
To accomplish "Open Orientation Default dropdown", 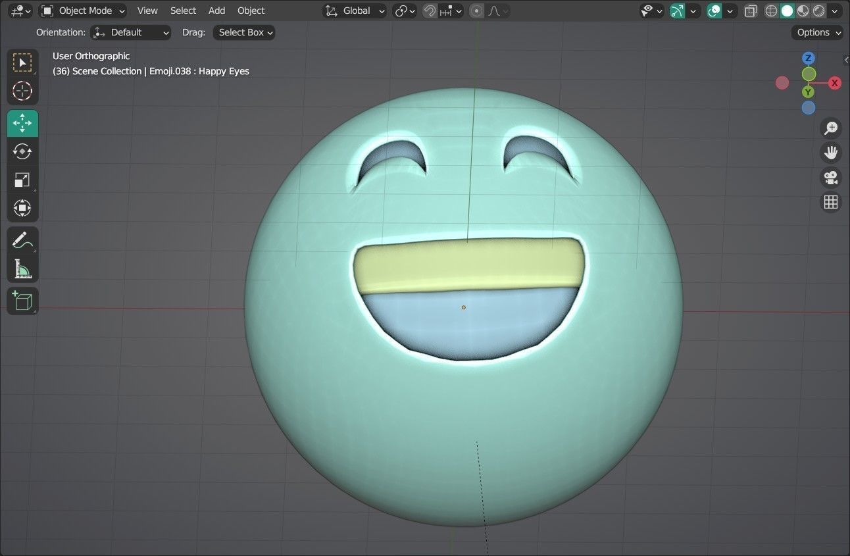I will click(x=131, y=32).
